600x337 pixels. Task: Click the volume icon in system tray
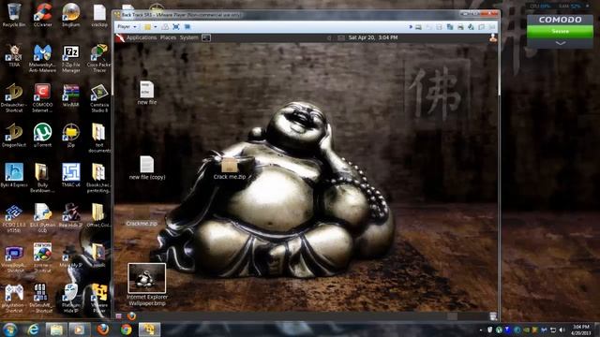tap(562, 330)
